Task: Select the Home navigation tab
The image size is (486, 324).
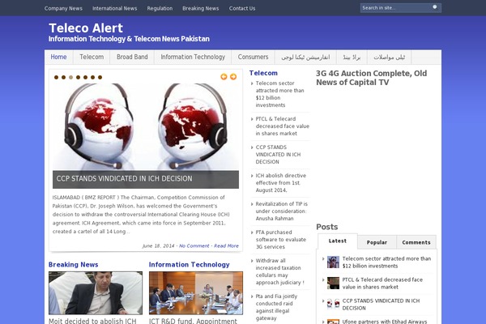Action: click(58, 57)
